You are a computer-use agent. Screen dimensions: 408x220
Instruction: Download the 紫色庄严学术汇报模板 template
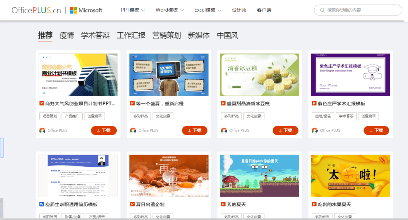pos(376,130)
